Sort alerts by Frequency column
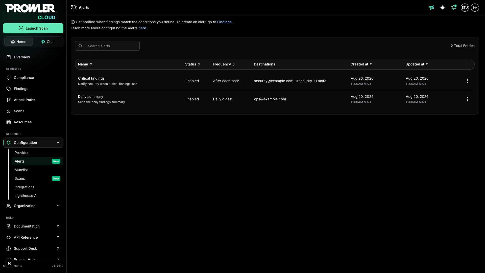 pos(224,64)
